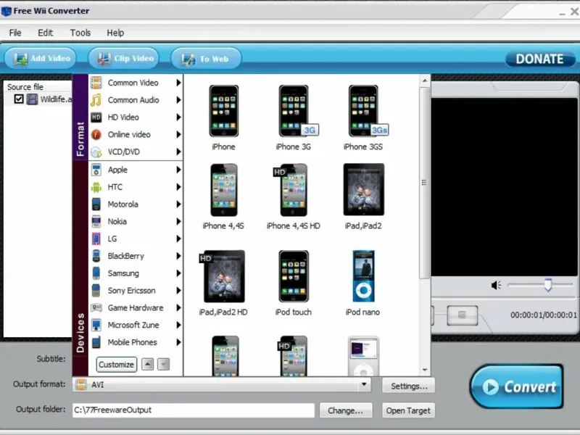Screen dimensions: 580x435
Task: Click the Customize button
Action: tap(117, 365)
